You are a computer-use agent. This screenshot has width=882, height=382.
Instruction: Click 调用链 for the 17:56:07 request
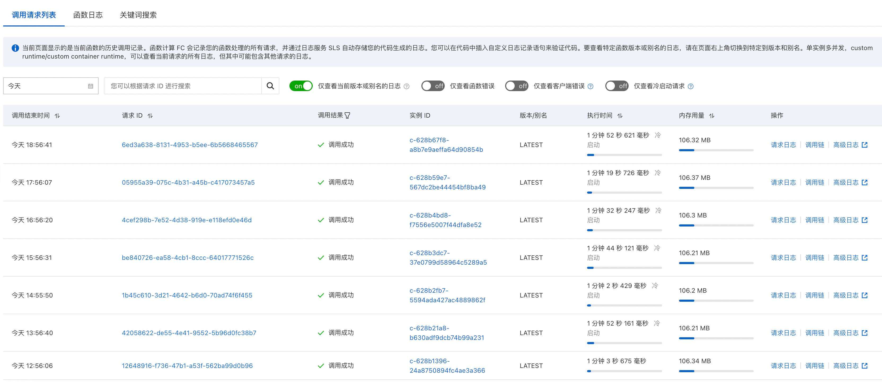coord(814,183)
